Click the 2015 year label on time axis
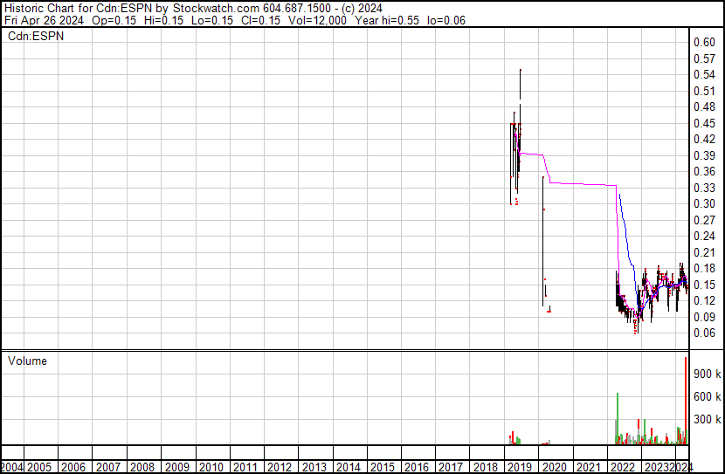725x474 pixels. click(x=383, y=467)
